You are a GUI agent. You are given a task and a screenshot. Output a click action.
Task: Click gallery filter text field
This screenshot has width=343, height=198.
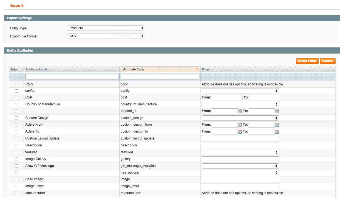pyautogui.click(x=240, y=159)
